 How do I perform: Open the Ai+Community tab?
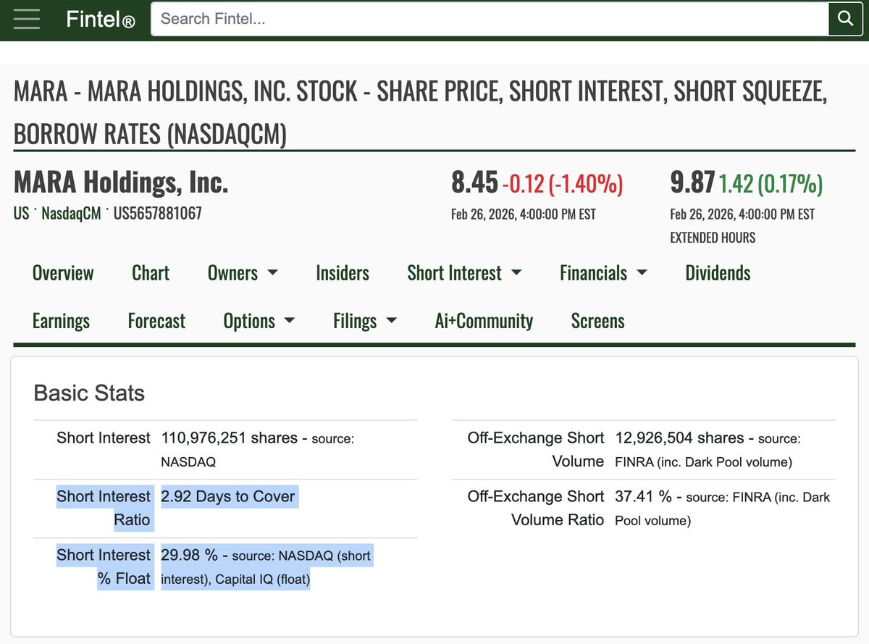[484, 321]
